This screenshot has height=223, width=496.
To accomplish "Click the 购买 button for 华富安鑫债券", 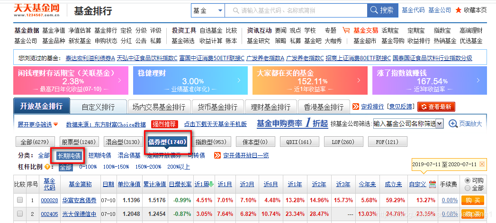I will (x=473, y=200).
